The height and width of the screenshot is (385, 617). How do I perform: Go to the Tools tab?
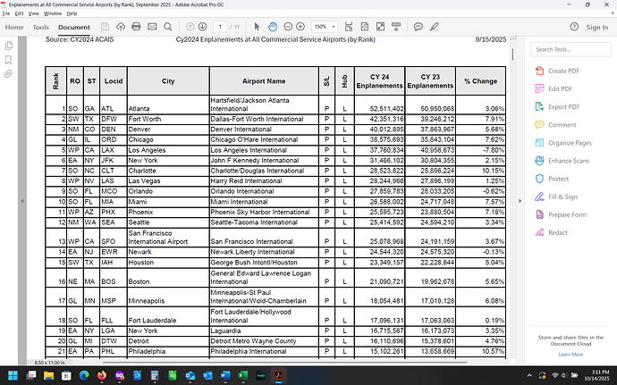[x=41, y=28]
